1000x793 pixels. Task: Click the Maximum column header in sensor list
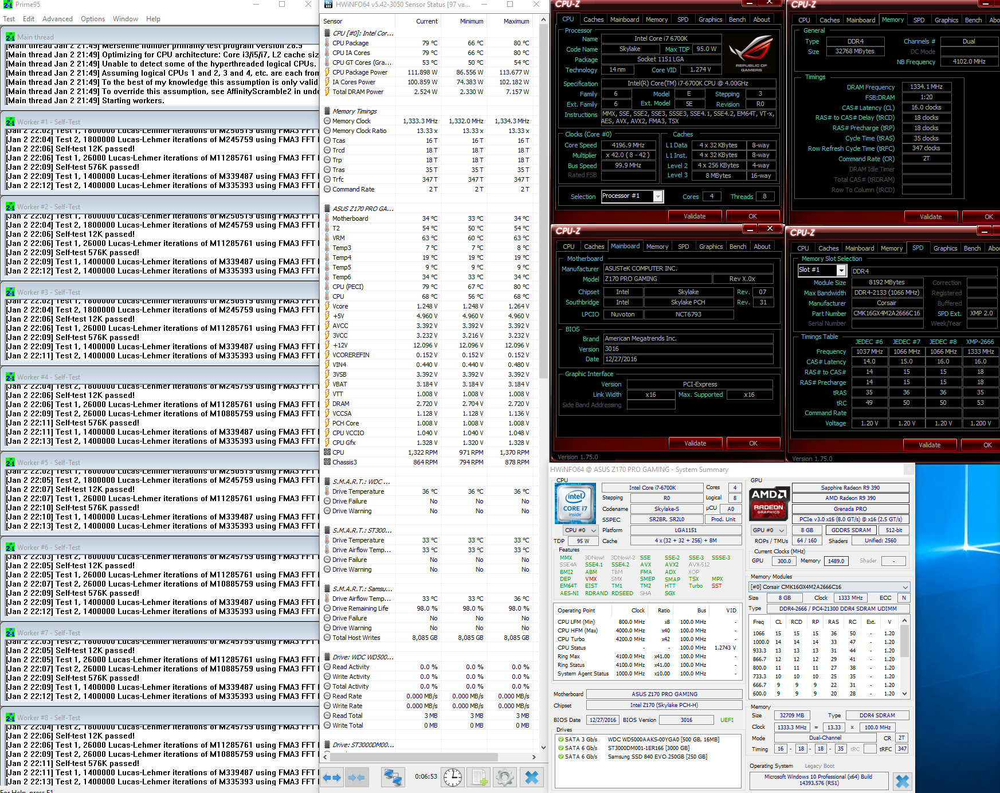tap(516, 21)
